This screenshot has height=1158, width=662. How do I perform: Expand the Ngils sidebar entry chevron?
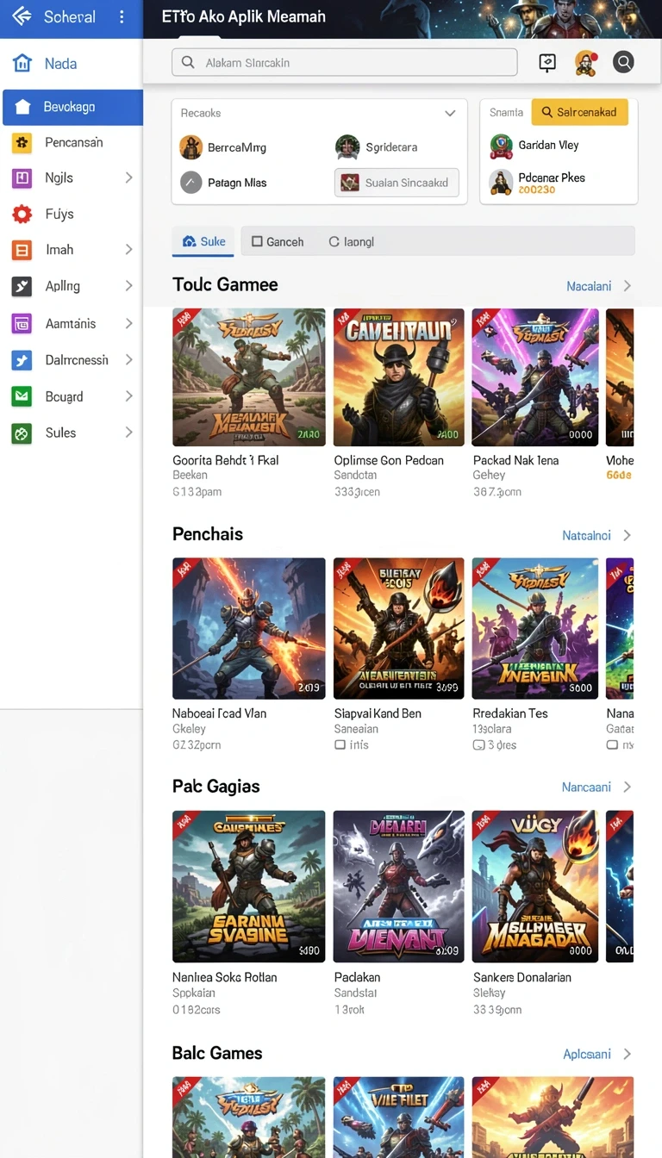pos(128,177)
